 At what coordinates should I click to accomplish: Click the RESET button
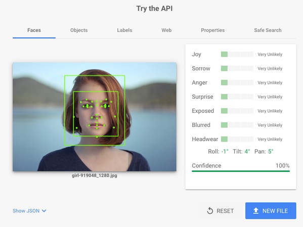(220, 211)
